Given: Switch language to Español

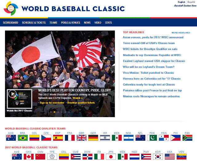Looking at the screenshot, I should [191, 2].
